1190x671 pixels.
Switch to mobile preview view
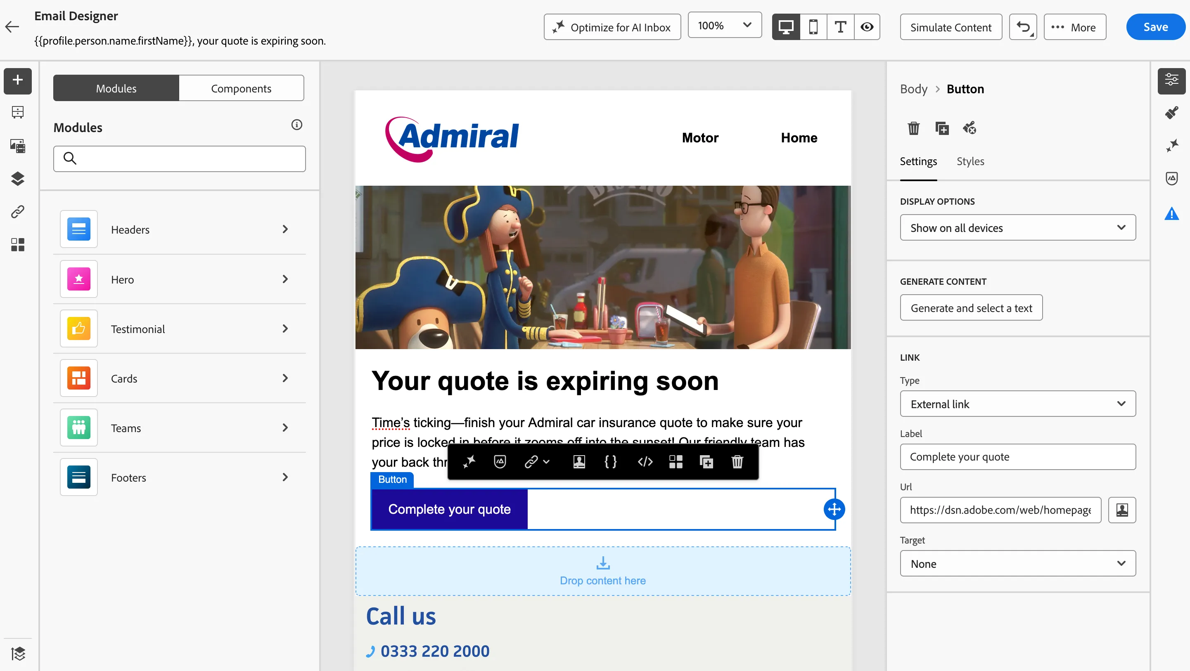(813, 27)
